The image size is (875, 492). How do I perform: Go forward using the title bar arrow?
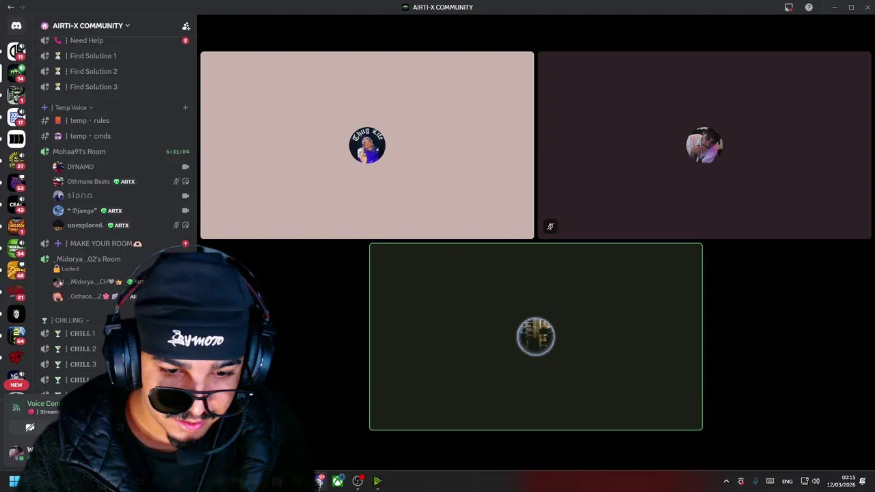[23, 8]
